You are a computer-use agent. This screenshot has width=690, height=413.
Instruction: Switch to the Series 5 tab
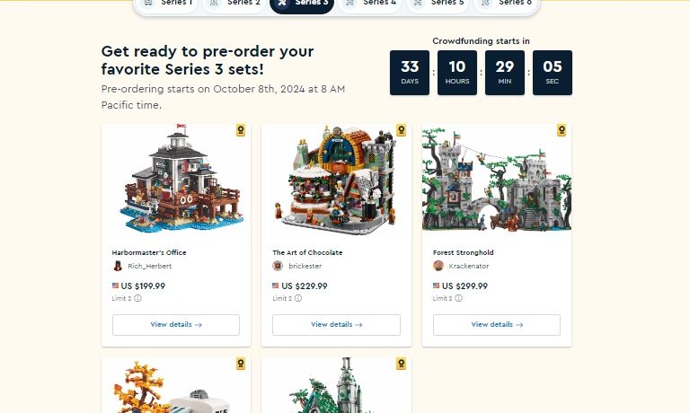tap(438, 4)
